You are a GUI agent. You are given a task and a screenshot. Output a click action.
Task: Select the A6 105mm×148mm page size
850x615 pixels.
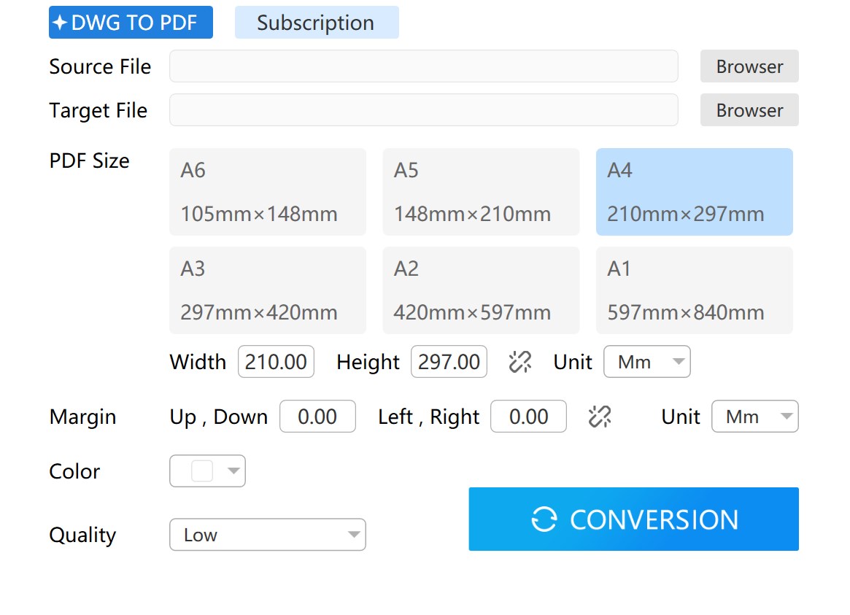(x=267, y=192)
